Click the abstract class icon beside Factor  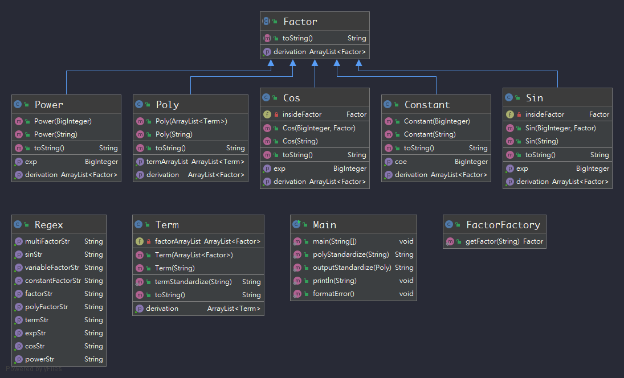pyautogui.click(x=267, y=21)
